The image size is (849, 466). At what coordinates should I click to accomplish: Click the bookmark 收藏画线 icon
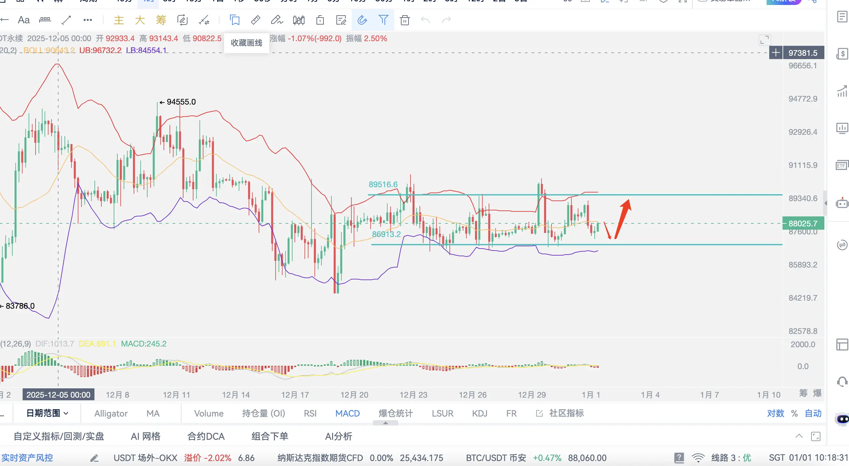(x=235, y=20)
